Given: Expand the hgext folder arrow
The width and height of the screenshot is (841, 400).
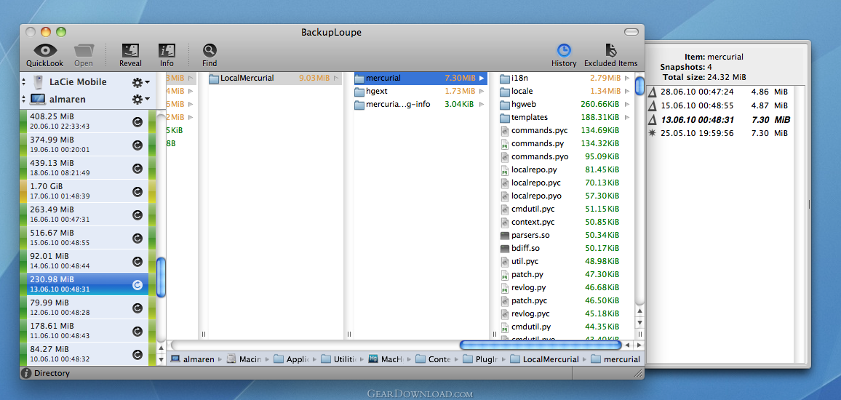Looking at the screenshot, I should click(482, 91).
